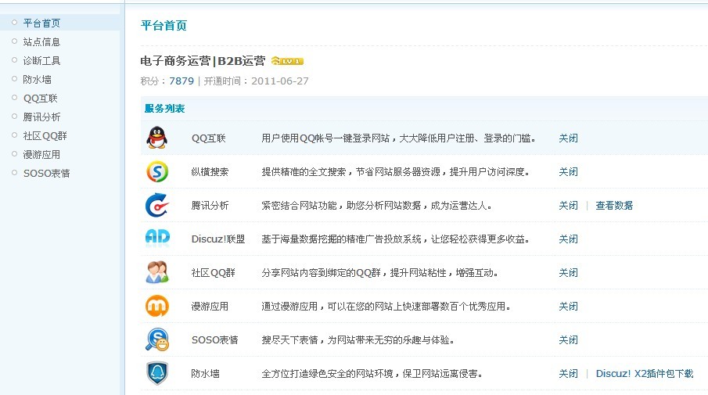Viewport: 708px width, 395px height.
Task: Click the 纵横搜索 S logo icon
Action: click(x=157, y=171)
